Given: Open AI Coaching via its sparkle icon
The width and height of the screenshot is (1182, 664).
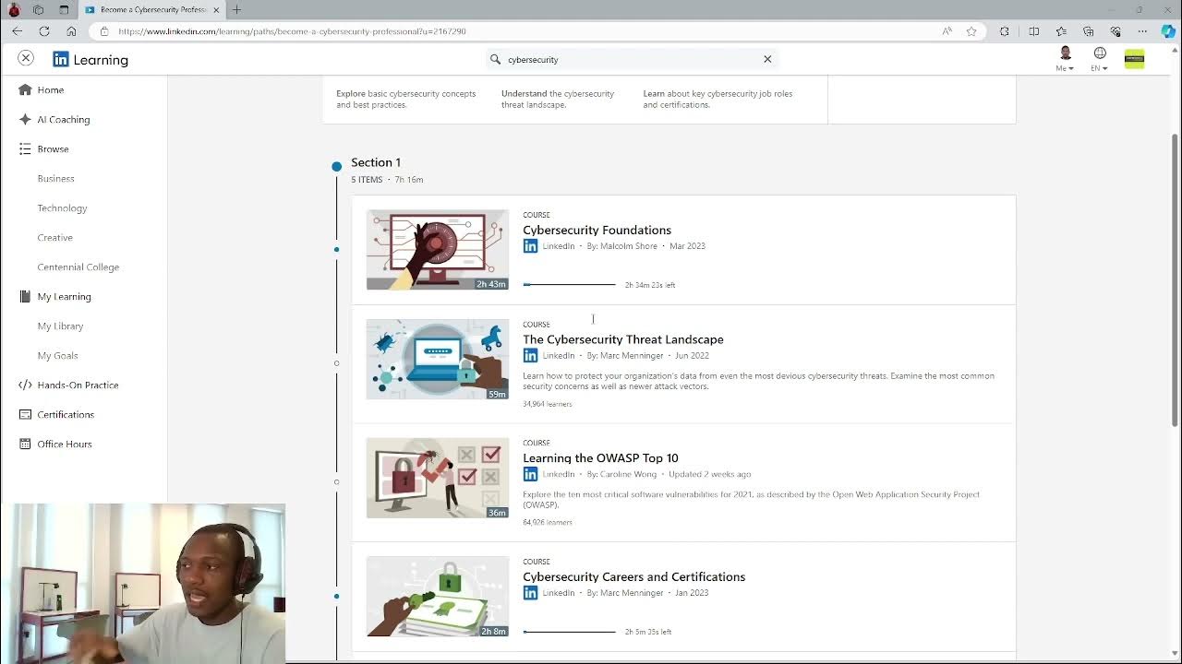Looking at the screenshot, I should (25, 119).
